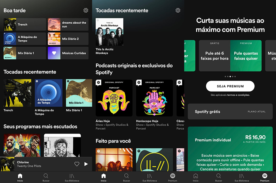Open the Trench shortcut tile

(x=25, y=25)
